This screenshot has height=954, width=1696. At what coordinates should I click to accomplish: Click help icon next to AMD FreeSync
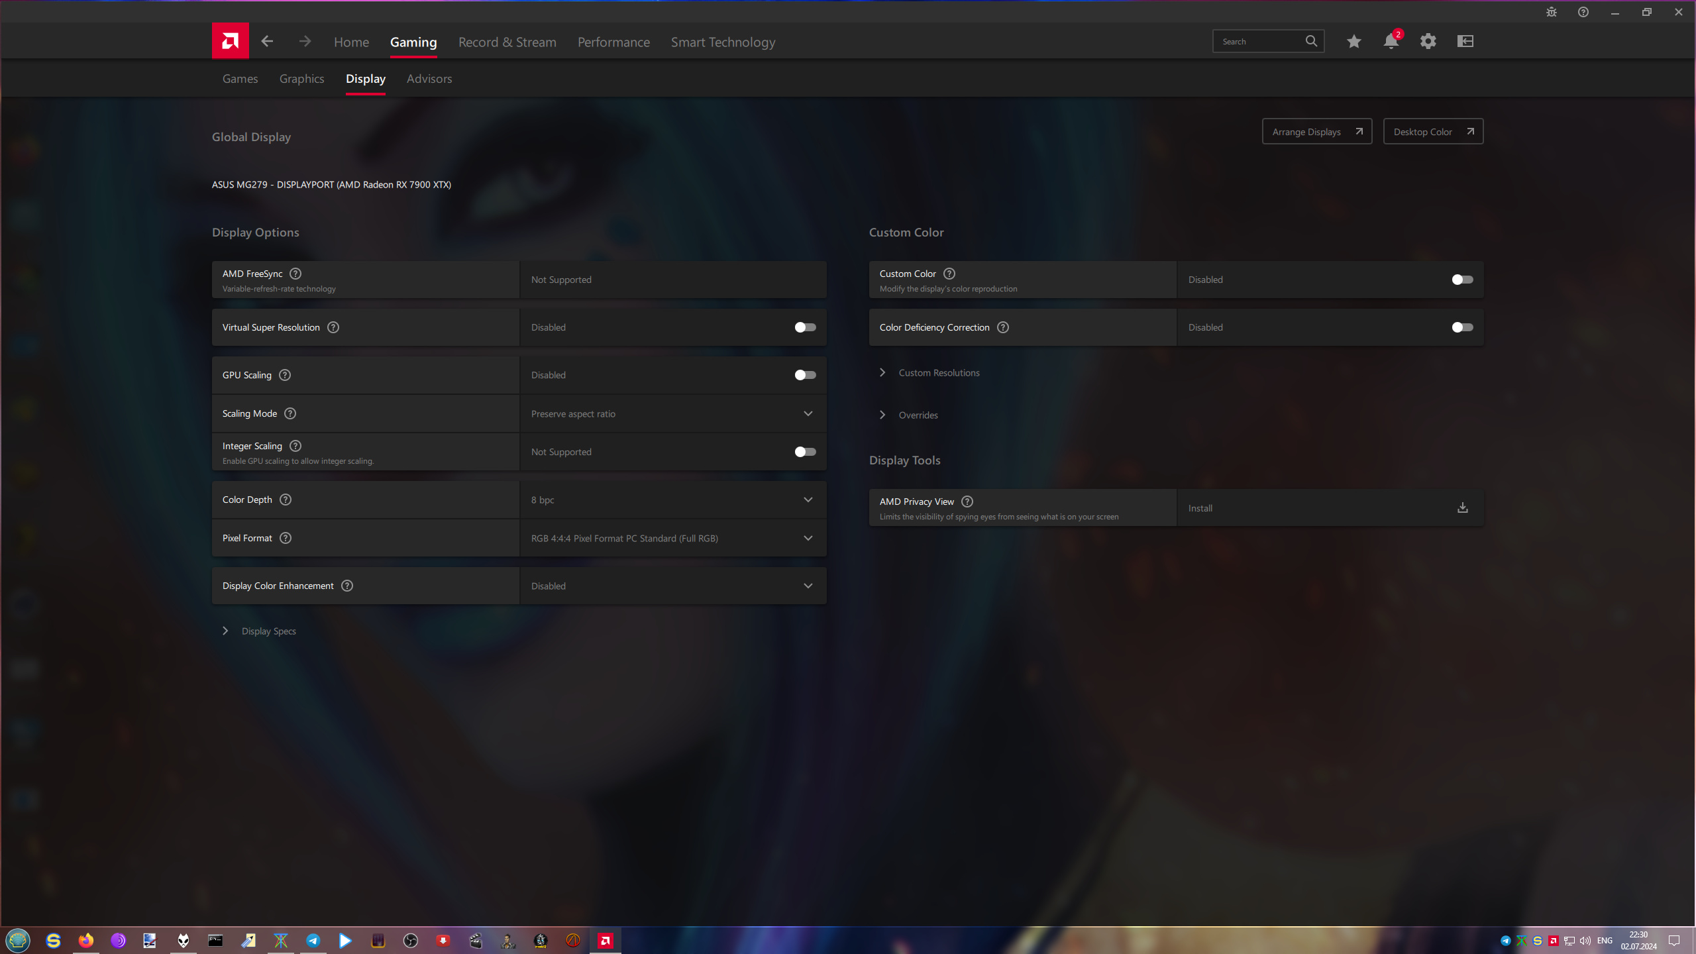click(295, 274)
